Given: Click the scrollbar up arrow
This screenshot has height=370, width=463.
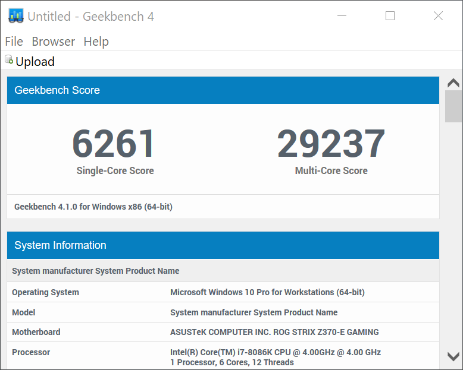Looking at the screenshot, I should tap(453, 83).
